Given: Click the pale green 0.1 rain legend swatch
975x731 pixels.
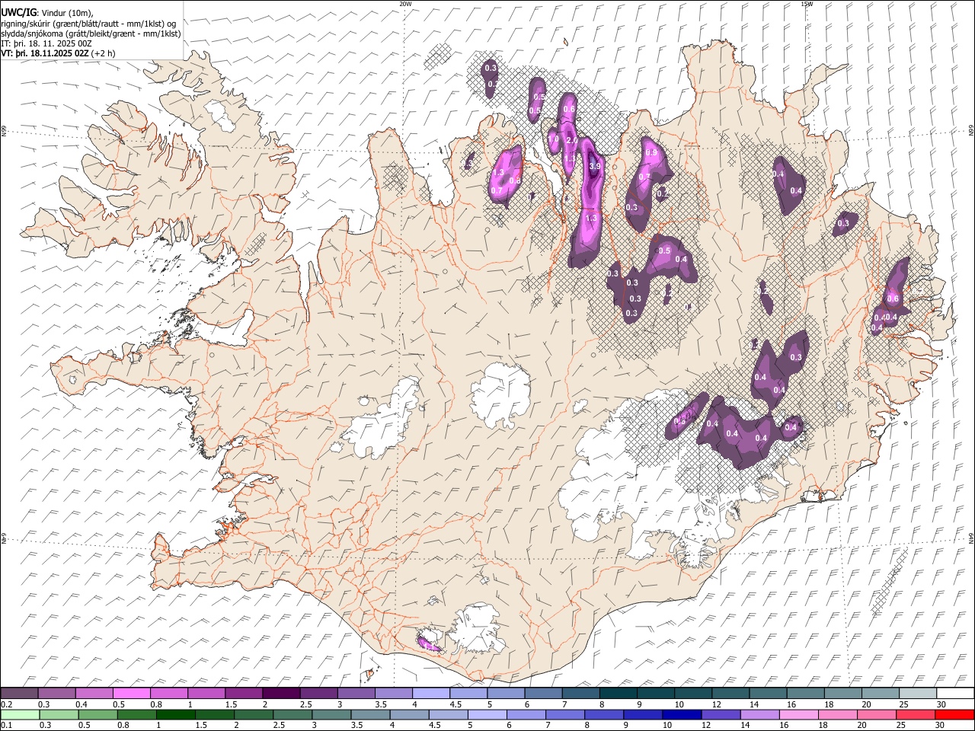Looking at the screenshot, I should [x=20, y=715].
